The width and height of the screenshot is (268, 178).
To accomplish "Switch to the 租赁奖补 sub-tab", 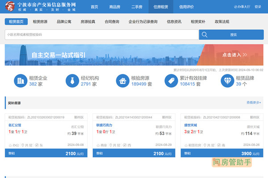I will point(198,22).
